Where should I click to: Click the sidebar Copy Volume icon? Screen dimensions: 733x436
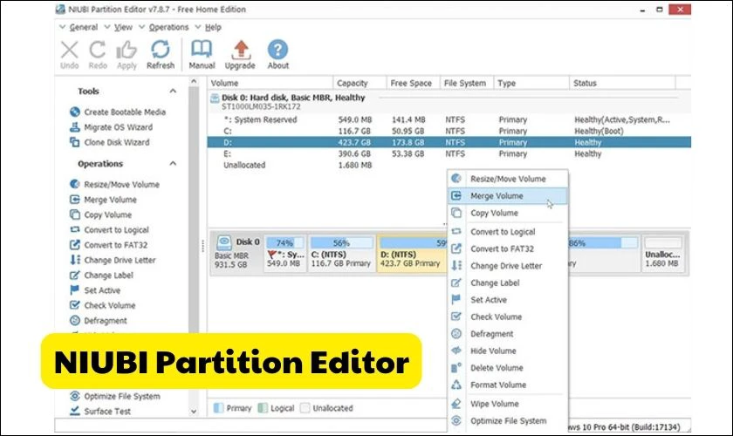click(75, 215)
